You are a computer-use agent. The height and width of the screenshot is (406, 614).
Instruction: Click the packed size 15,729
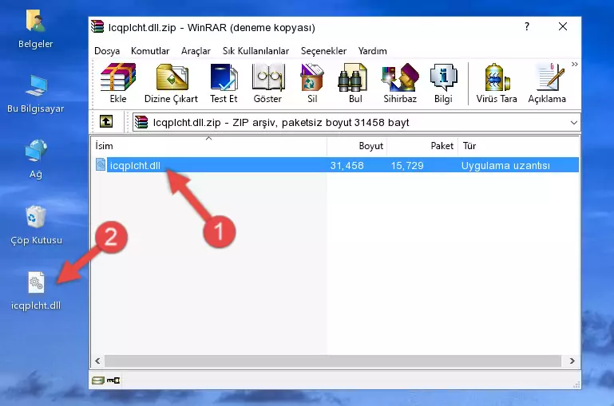click(407, 165)
